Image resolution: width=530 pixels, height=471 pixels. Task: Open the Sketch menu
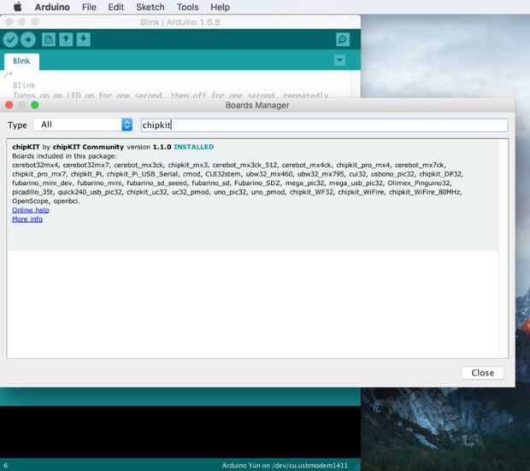pos(150,7)
